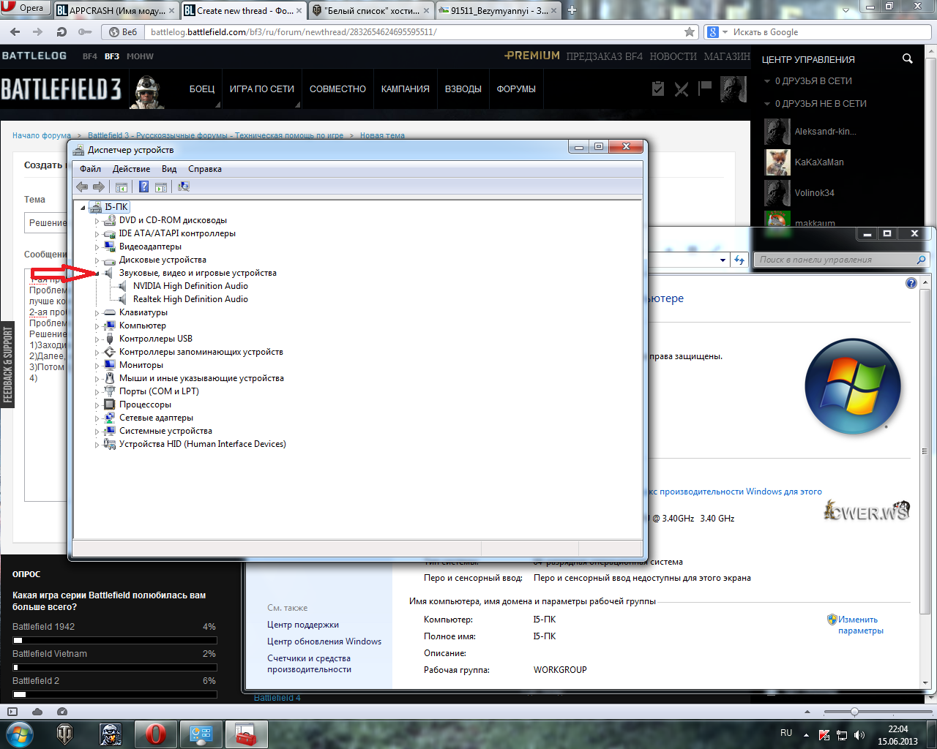This screenshot has height=749, width=937.
Task: Open the Центр обновления Windows link
Action: coord(324,641)
